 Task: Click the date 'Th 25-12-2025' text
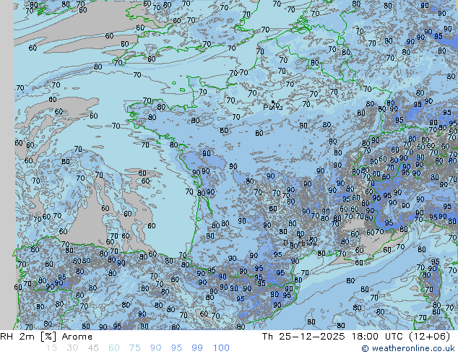(x=303, y=337)
